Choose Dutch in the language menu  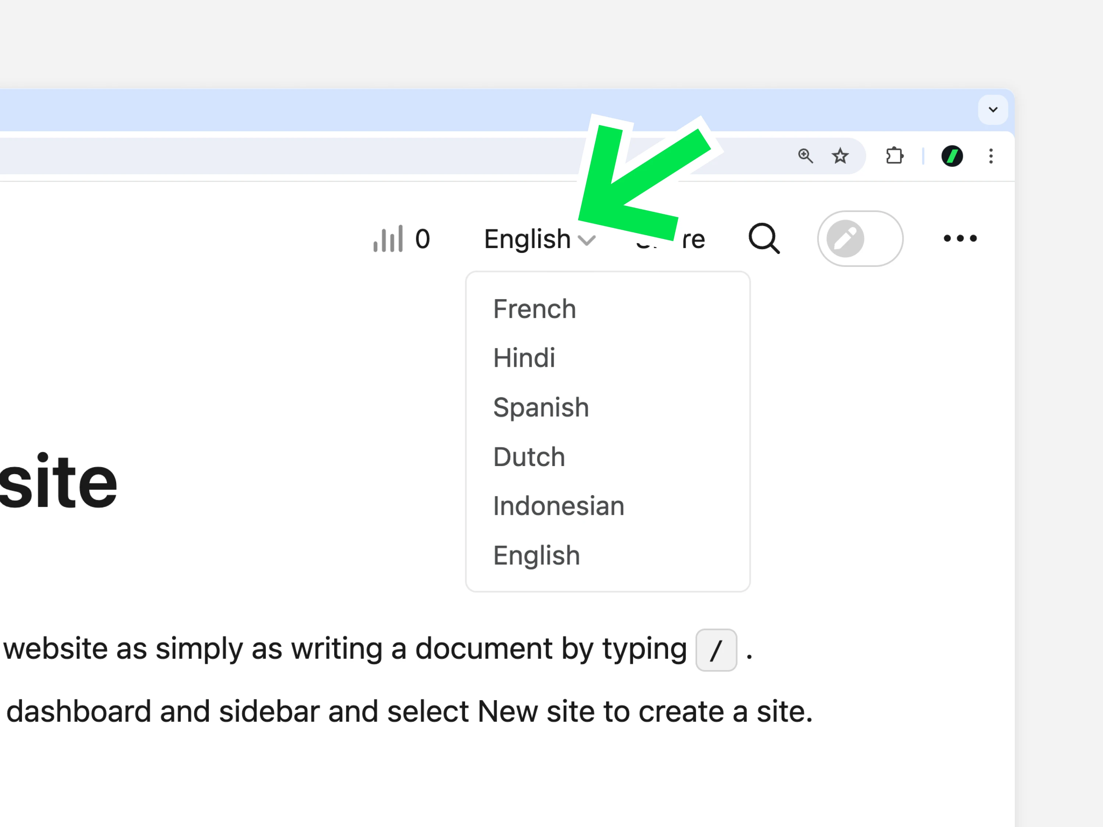point(529,457)
